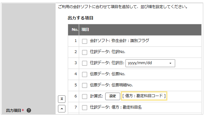Click row number 6 cell
Screen dimensions: 204x116
pos(74,96)
